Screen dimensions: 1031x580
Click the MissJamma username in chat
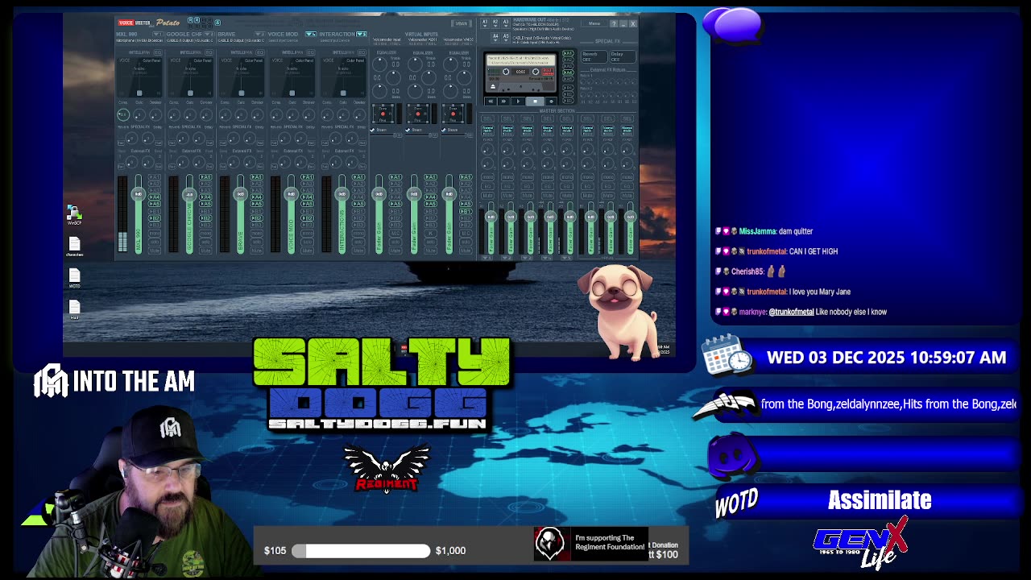(757, 231)
